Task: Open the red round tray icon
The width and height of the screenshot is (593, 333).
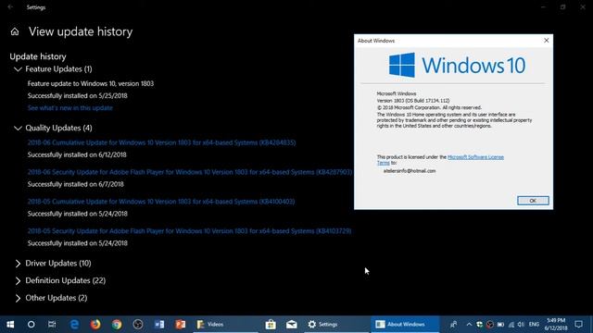Action: tap(490, 325)
